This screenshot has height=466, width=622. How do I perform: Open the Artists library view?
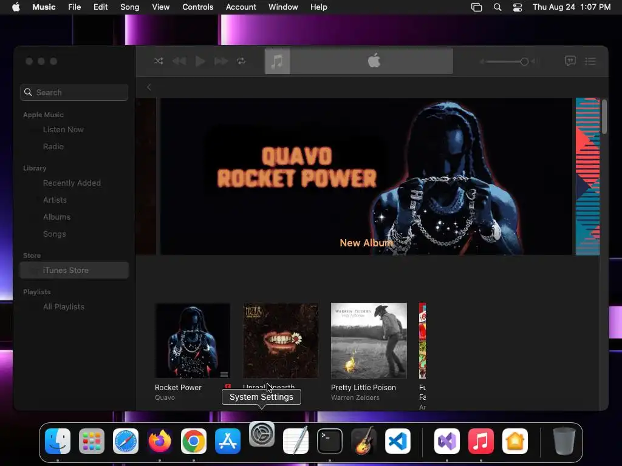click(55, 200)
